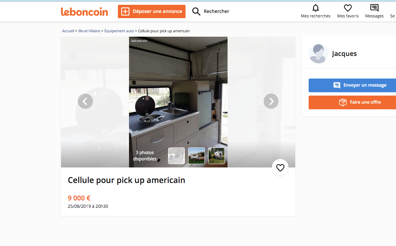
Task: Select the second photo thumbnail
Action: point(196,156)
